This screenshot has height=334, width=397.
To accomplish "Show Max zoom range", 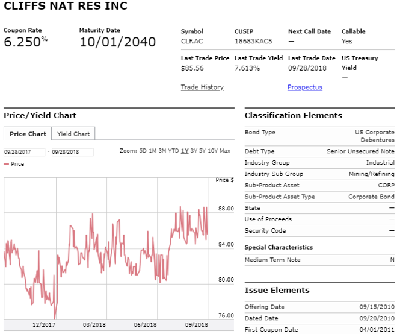I will (x=225, y=151).
